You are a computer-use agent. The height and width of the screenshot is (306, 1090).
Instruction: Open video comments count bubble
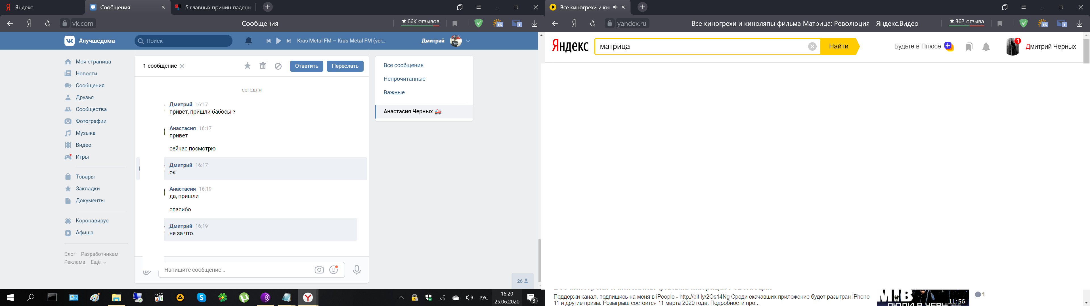980,295
